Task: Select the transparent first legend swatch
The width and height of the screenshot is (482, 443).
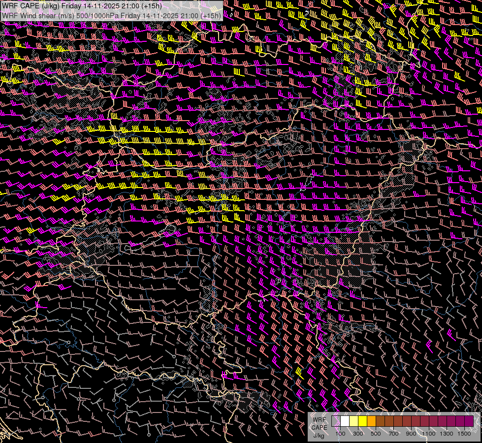Action: pos(336,421)
